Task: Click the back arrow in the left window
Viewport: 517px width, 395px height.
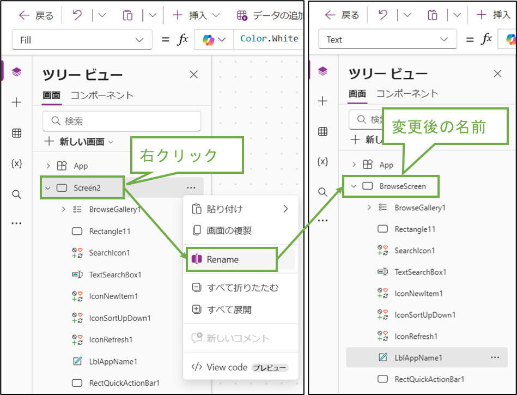Action: click(x=25, y=15)
